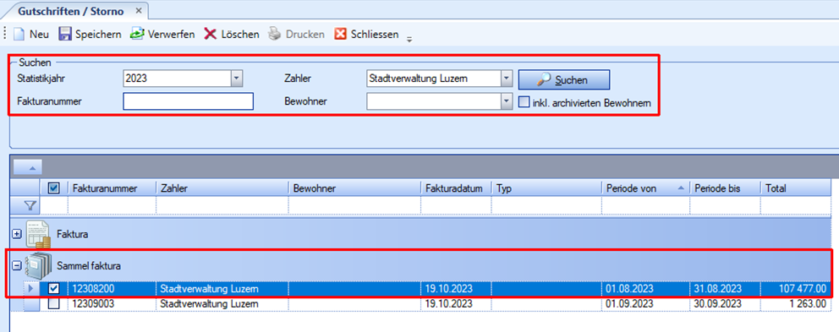The height and width of the screenshot is (332, 839).
Task: Click Periode von 01.08.2023 cell
Action: point(646,289)
